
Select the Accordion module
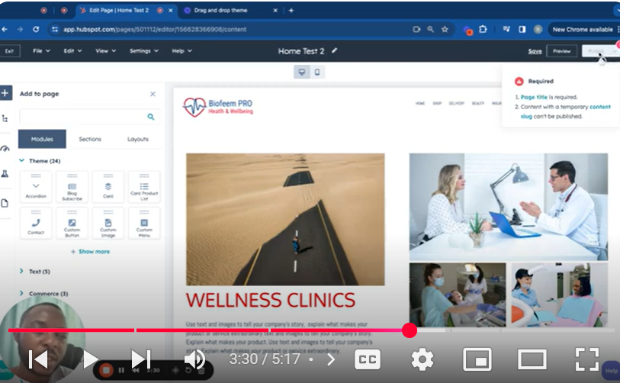[36, 187]
